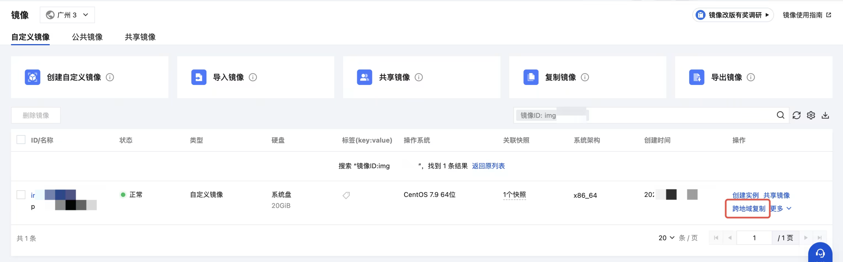
Task: Open table column settings gear
Action: point(811,115)
